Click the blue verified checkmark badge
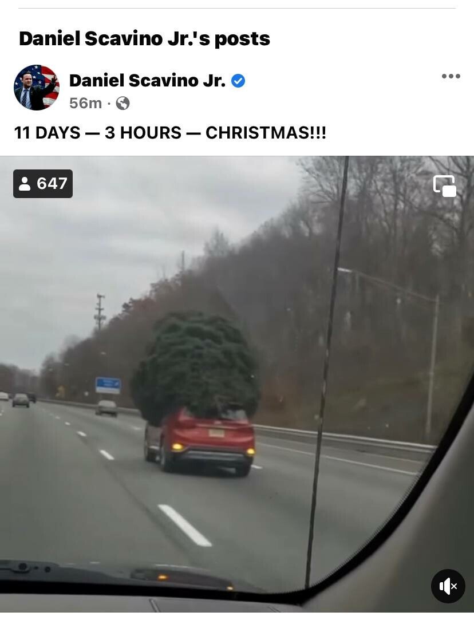 click(238, 81)
